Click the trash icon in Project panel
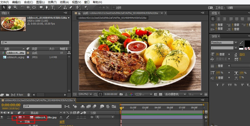250x126 pixels. 28,95
